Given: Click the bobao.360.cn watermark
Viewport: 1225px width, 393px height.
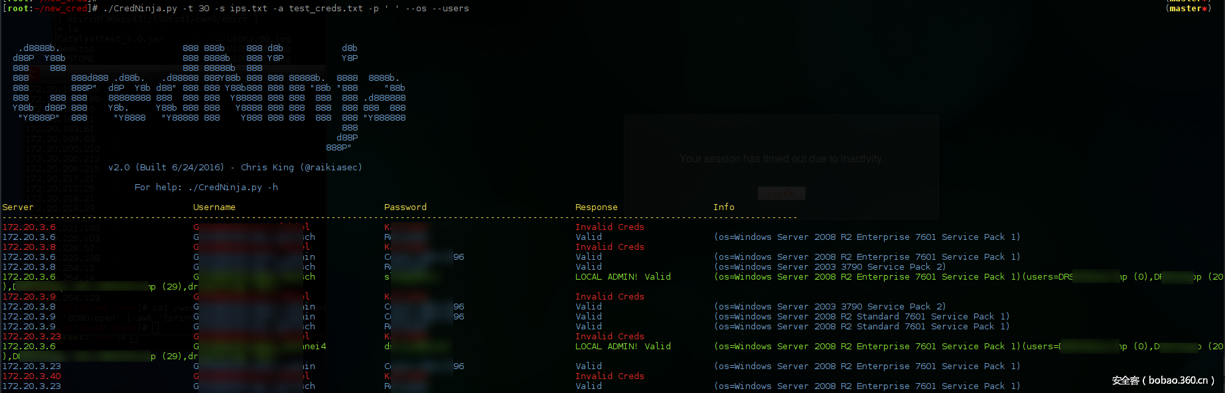Looking at the screenshot, I should [x=1163, y=380].
